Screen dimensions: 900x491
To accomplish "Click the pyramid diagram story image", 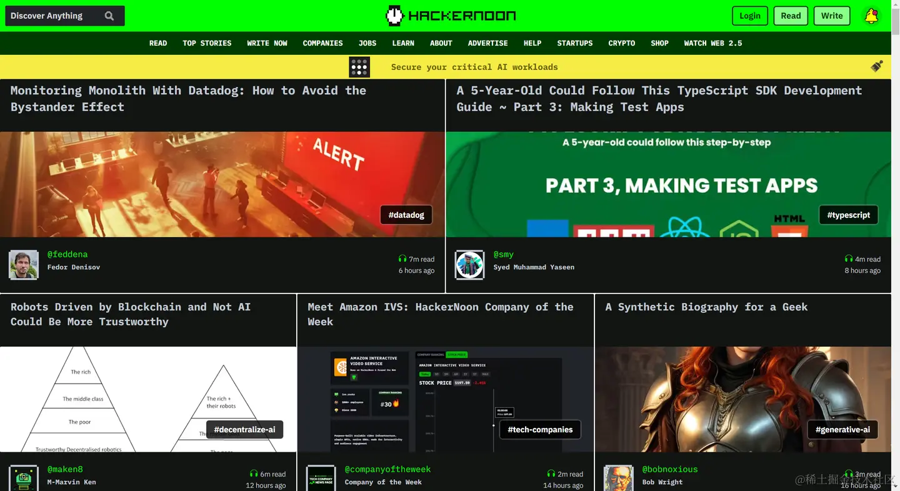I will [147, 399].
